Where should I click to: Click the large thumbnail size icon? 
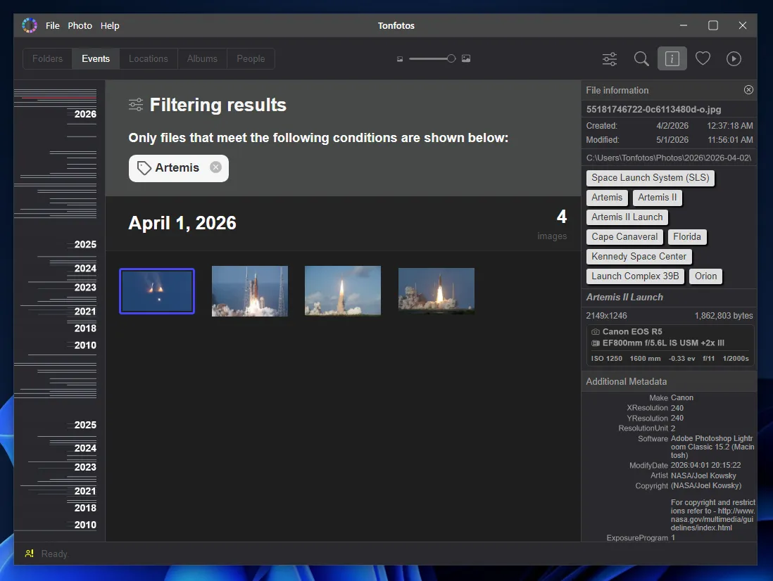(x=466, y=58)
